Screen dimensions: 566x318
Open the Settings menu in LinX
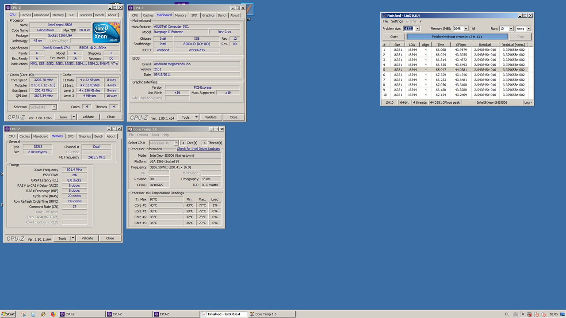point(397,21)
